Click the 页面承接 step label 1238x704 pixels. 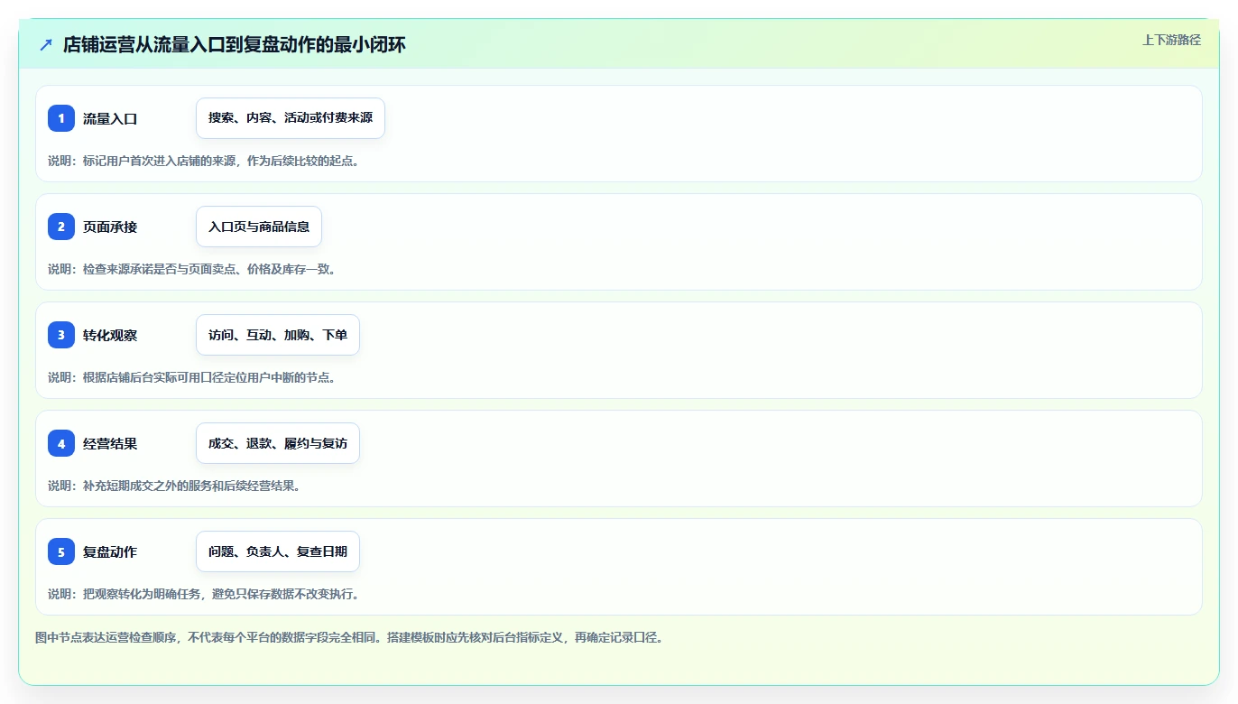(110, 227)
